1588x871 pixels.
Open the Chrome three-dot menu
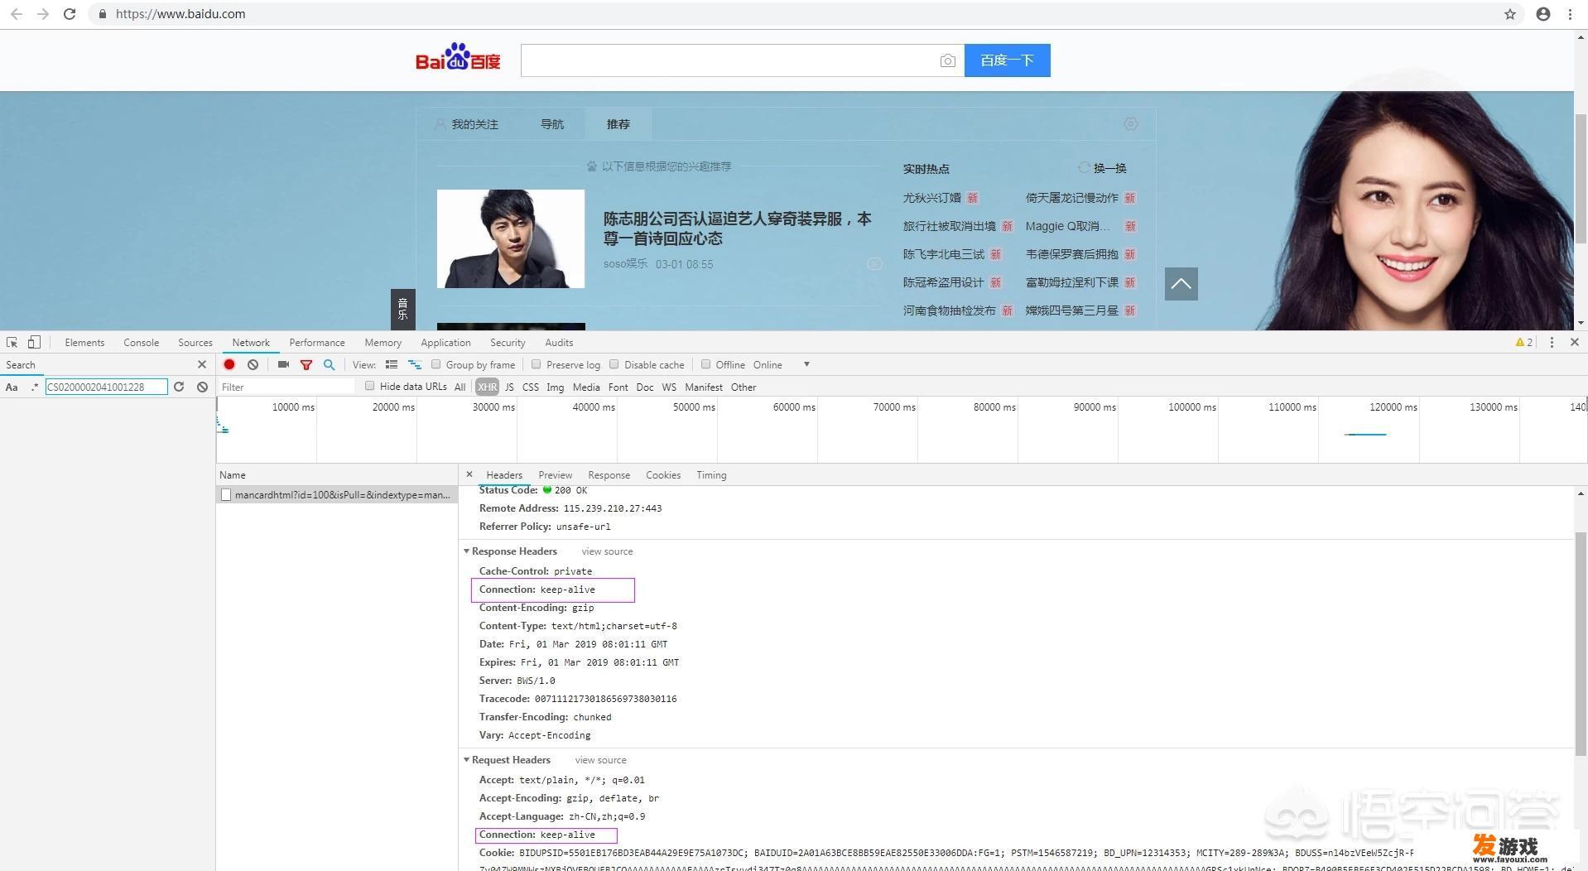[1570, 14]
